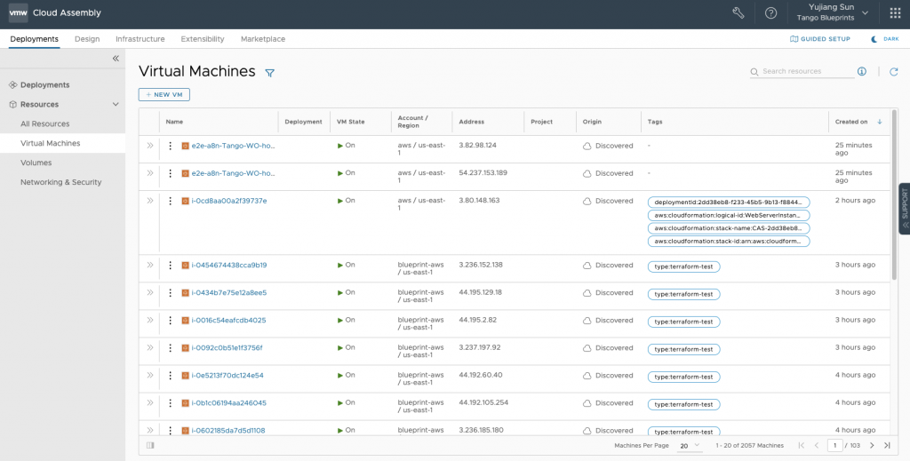The height and width of the screenshot is (461, 910).
Task: Switch to the Marketplace tab
Action: [263, 39]
